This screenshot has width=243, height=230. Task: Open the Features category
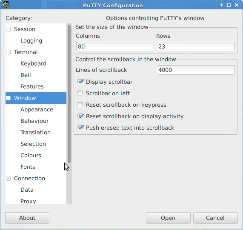coord(32,86)
